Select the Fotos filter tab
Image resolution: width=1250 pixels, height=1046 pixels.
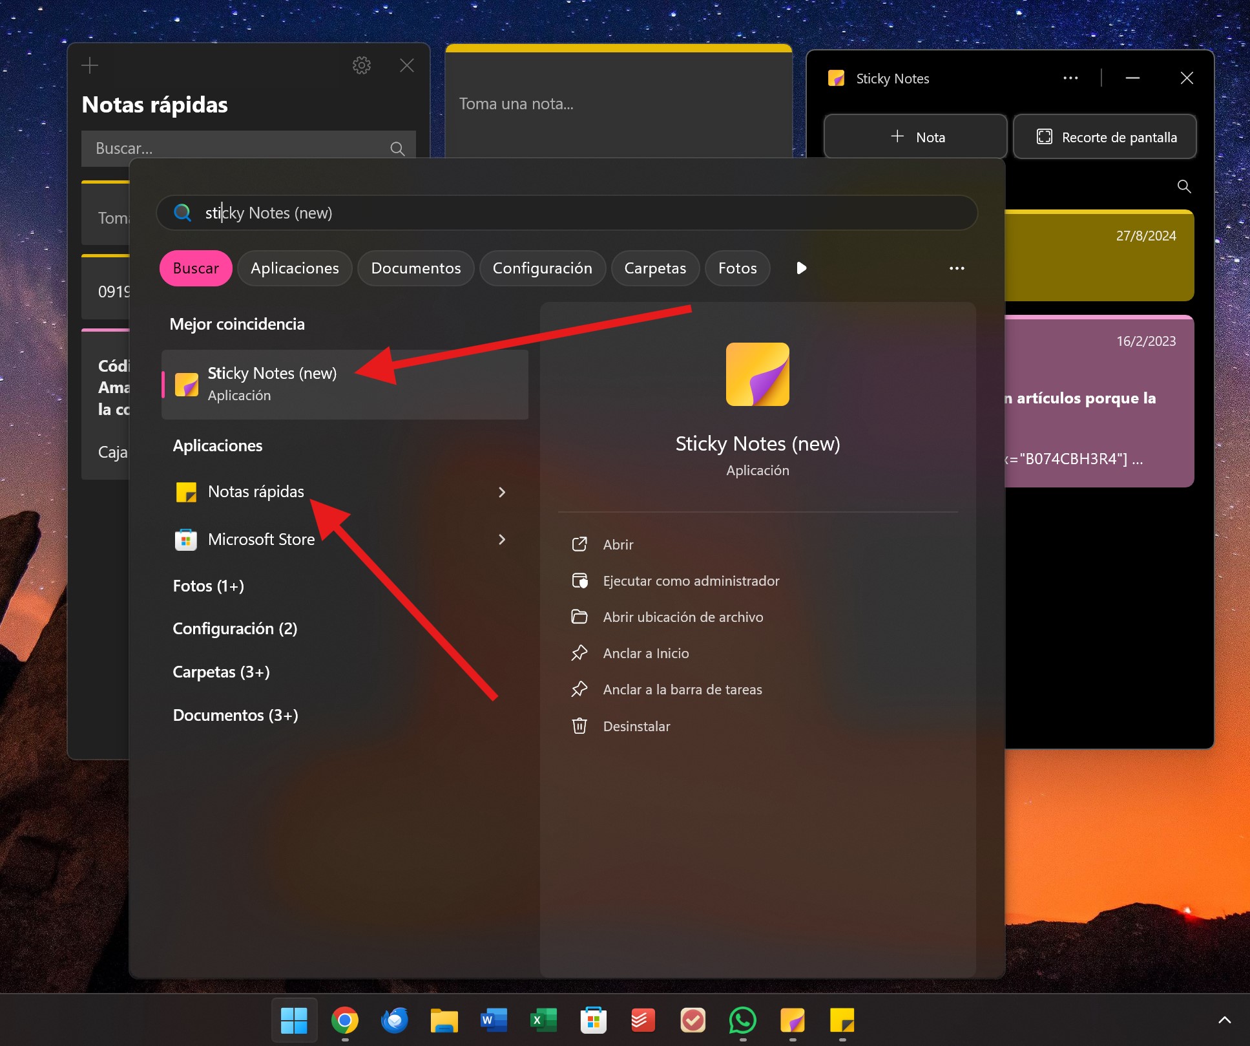pyautogui.click(x=738, y=268)
